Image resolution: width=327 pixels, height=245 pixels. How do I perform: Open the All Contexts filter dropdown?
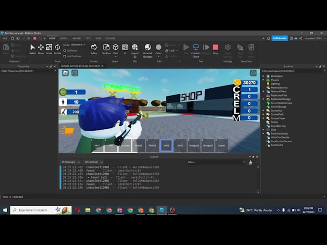click(x=93, y=162)
